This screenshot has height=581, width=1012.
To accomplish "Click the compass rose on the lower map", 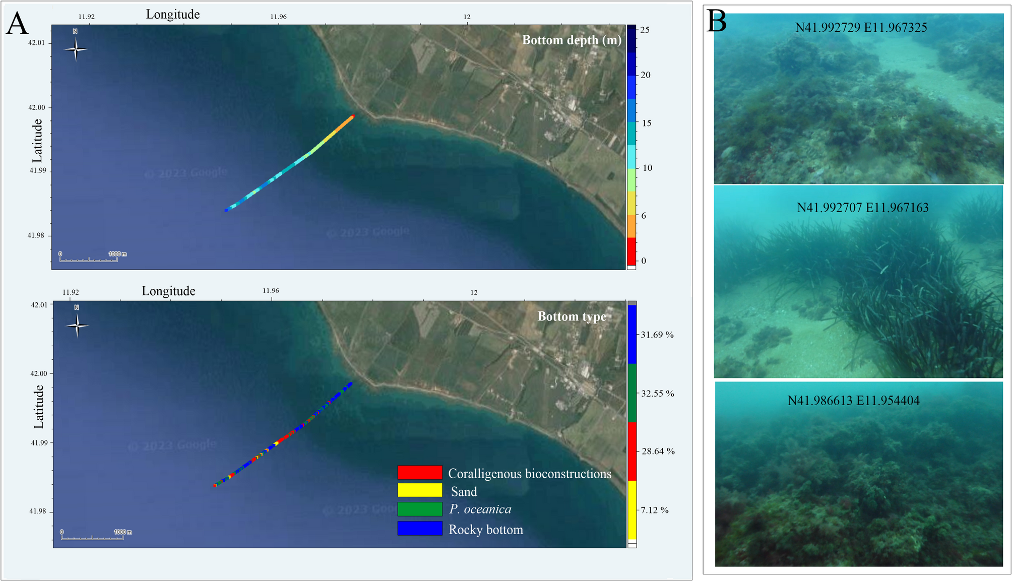I will point(77,326).
